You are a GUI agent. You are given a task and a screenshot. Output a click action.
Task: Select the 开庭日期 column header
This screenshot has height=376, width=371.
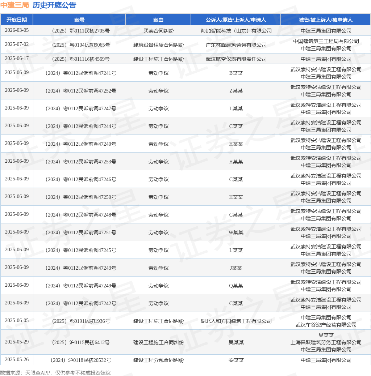pyautogui.click(x=17, y=20)
